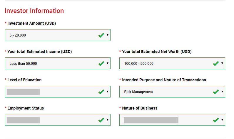Image resolution: width=234 pixels, height=139 pixels.
Task: Expand the Employment Status dropdown arrow
Action: click(108, 120)
